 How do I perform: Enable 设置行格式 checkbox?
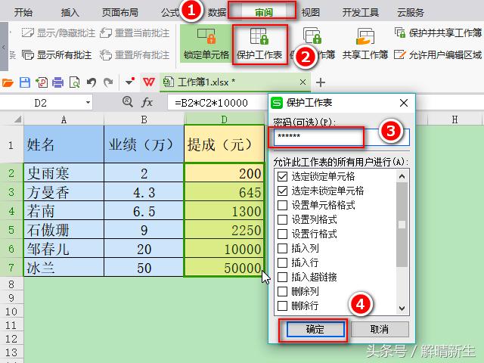click(282, 234)
